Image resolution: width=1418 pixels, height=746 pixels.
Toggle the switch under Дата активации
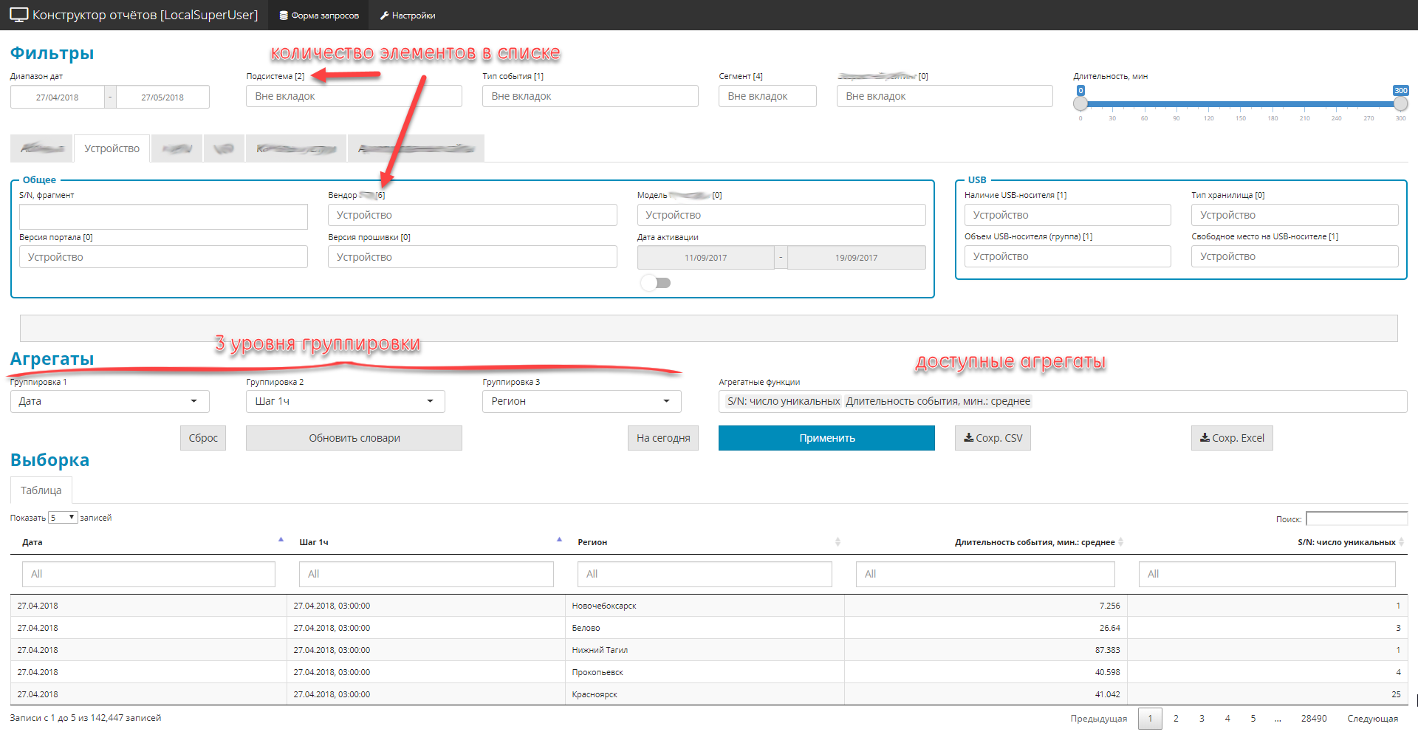(656, 283)
